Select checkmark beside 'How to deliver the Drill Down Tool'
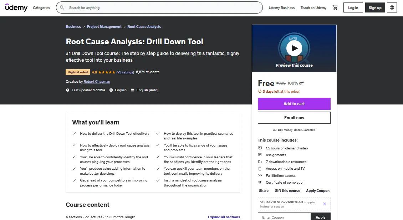The height and width of the screenshot is (220, 403). point(74,133)
